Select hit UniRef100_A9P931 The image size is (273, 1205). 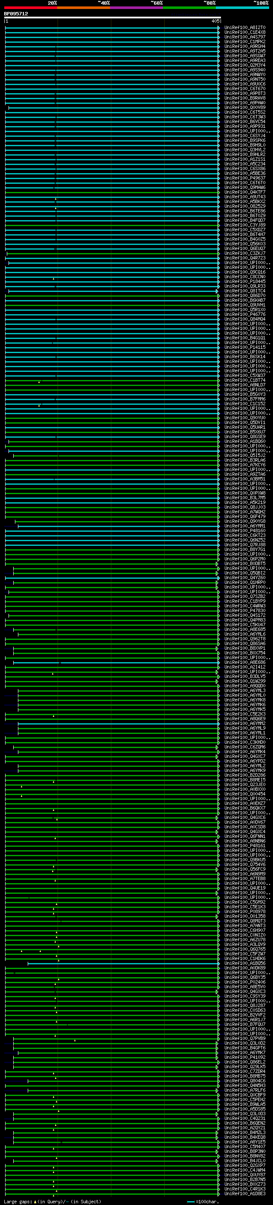pyautogui.click(x=245, y=126)
